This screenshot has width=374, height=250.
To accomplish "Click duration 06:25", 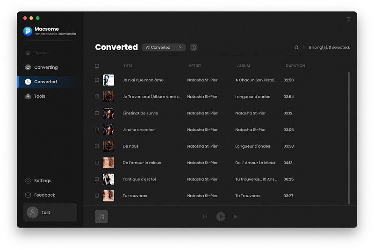I will point(288,179).
